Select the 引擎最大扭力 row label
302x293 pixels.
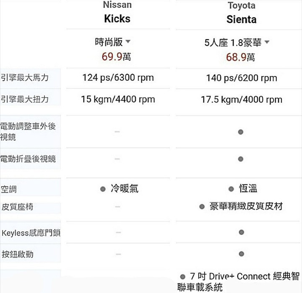25,99
